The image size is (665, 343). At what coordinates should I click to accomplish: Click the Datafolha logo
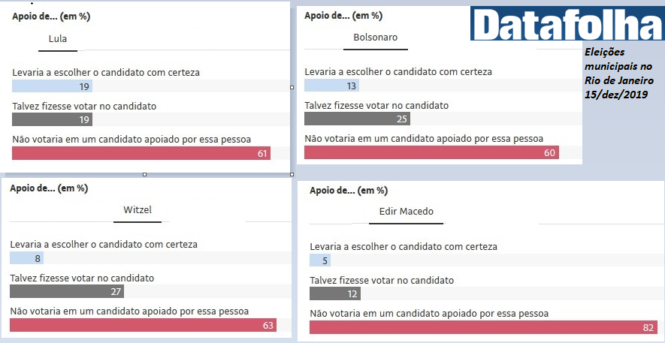[567, 23]
